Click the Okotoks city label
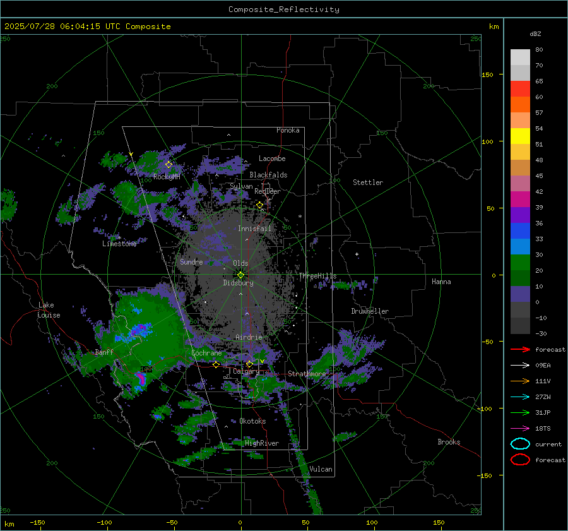Image resolution: width=568 pixels, height=531 pixels. tap(252, 421)
